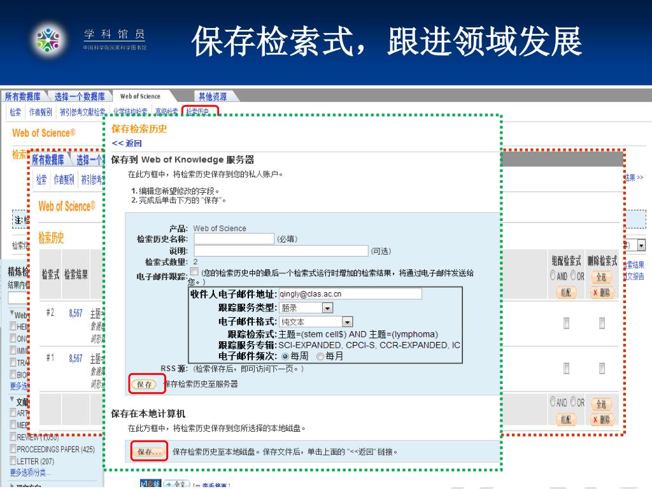Open the 8,567 results link for #2

coord(76,313)
